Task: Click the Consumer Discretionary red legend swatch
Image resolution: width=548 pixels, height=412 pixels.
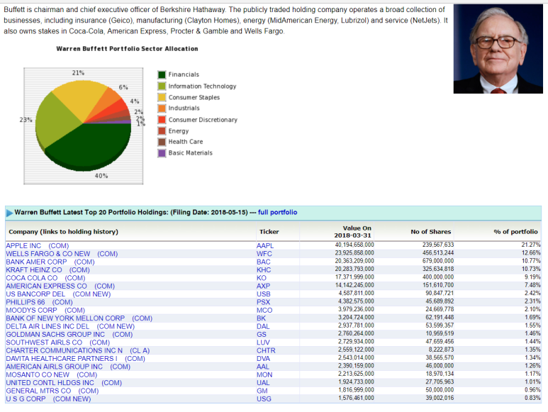Action: coord(162,120)
